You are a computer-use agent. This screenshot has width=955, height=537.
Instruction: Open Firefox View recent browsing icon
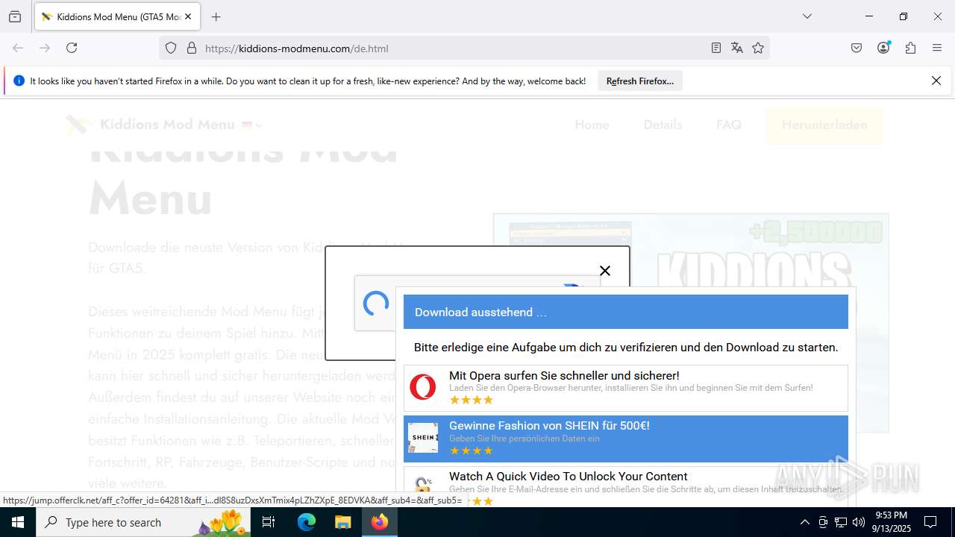[15, 16]
